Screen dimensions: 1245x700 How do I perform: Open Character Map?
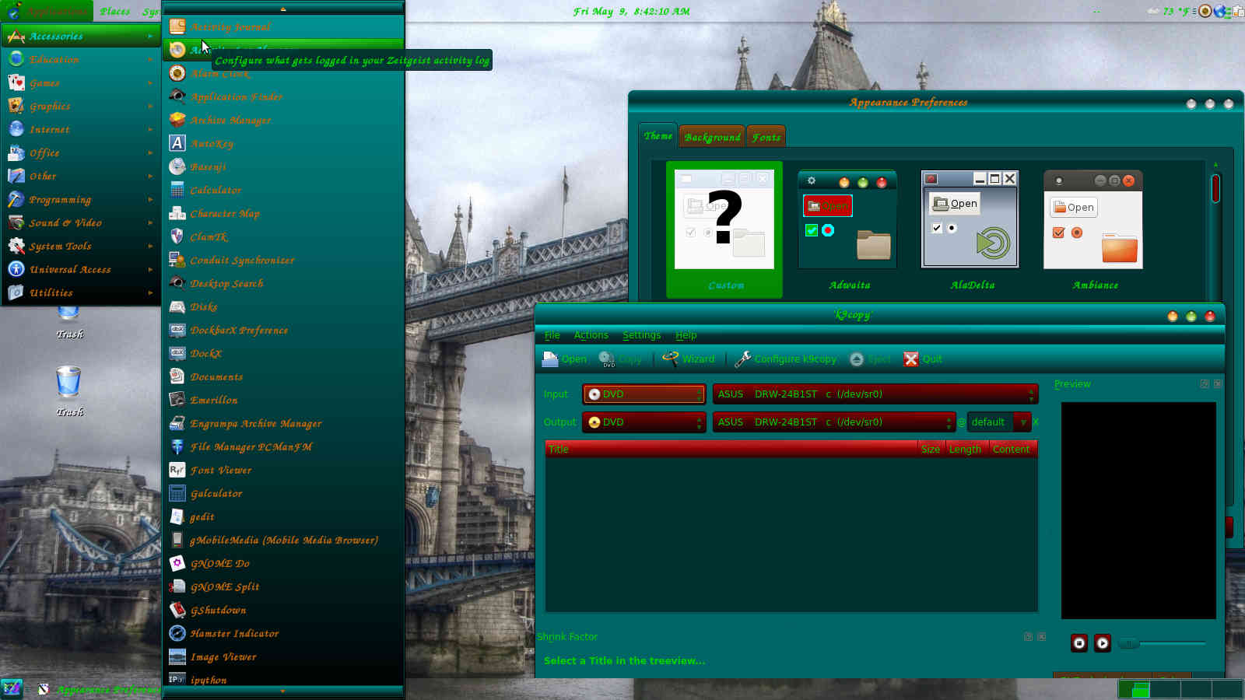[283, 213]
